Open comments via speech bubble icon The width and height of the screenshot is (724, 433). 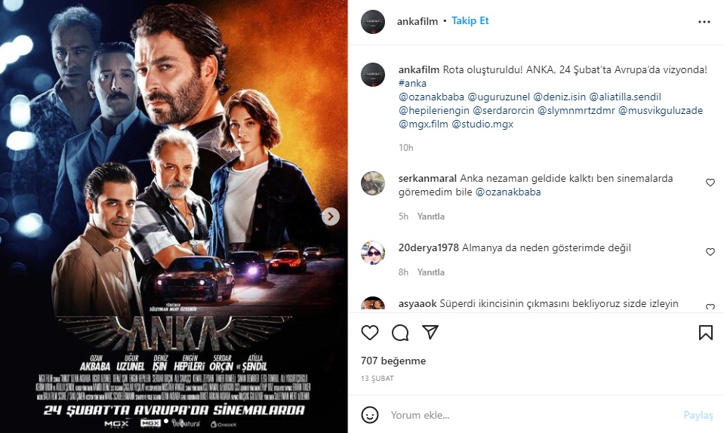click(x=400, y=333)
